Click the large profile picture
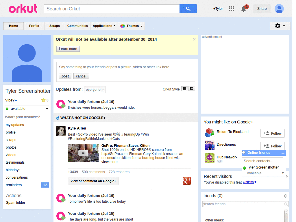The width and height of the screenshot is (296, 222). [27, 58]
